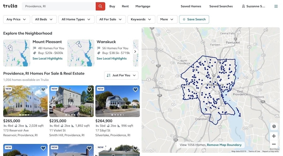The image size is (283, 156).
Task: Zoom in on the map
Action: [274, 136]
